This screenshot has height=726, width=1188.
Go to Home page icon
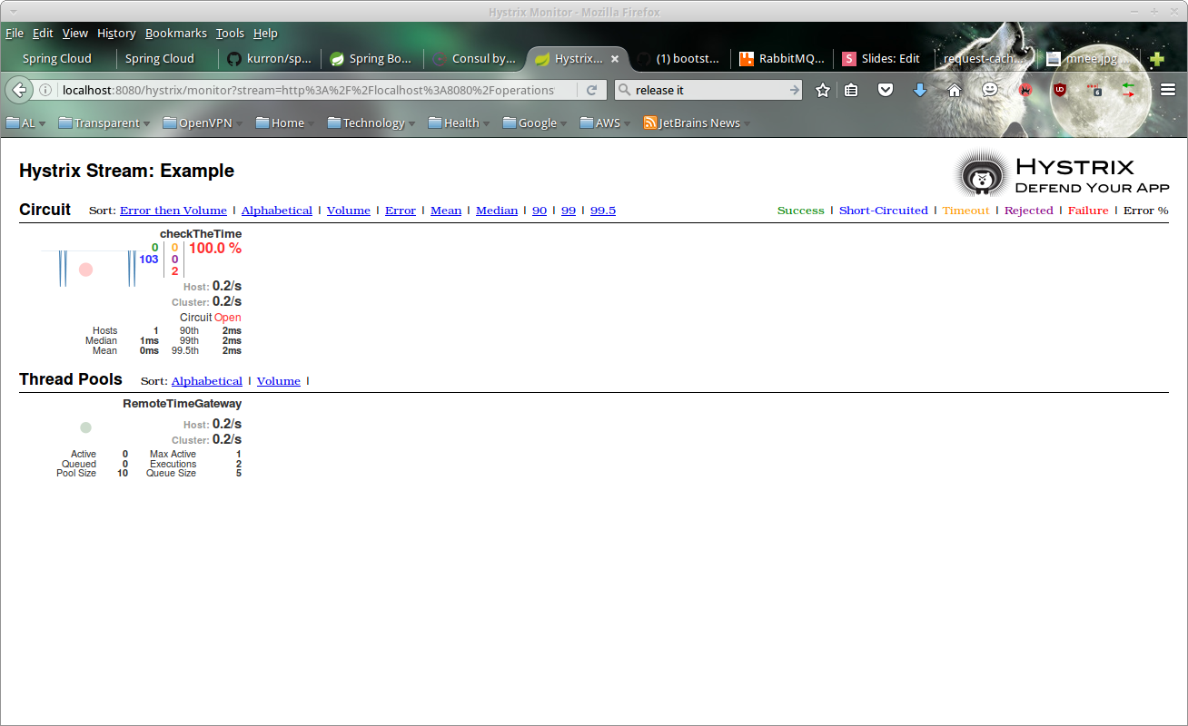[x=955, y=90]
